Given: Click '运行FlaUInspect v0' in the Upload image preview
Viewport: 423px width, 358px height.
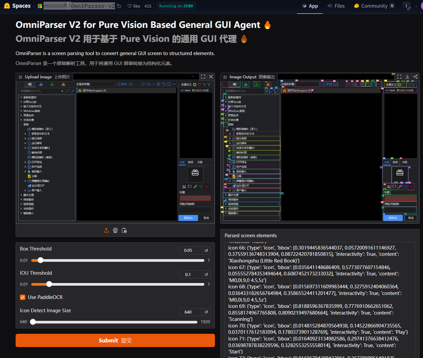Looking at the screenshot, I should pos(94,91).
